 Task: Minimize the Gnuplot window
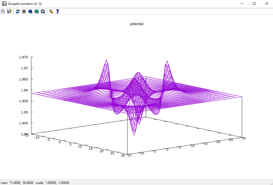click(x=242, y=4)
